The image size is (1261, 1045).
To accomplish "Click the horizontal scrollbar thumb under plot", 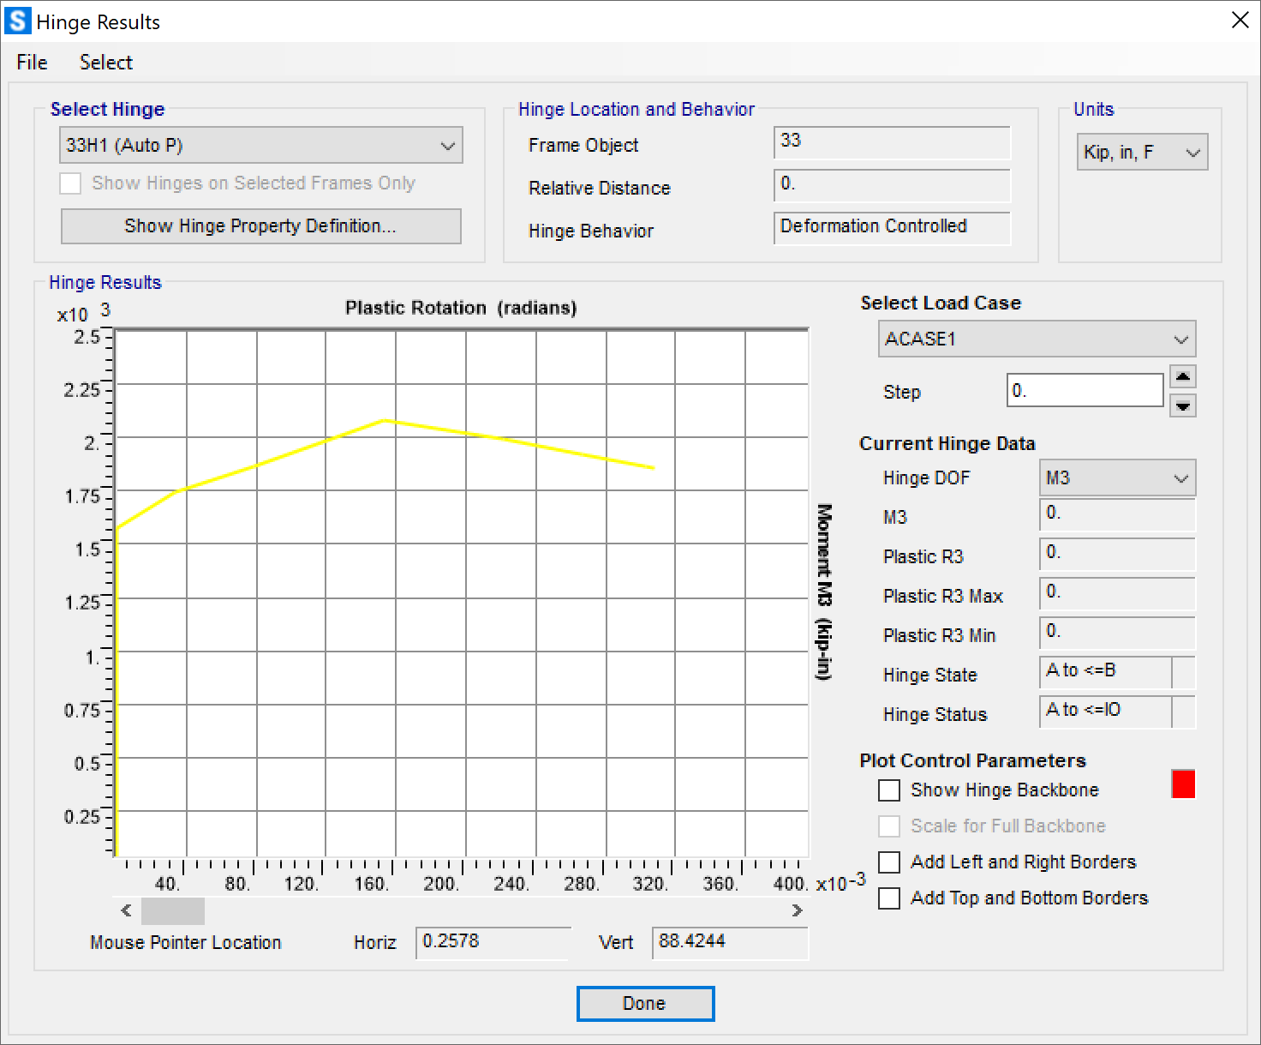I will pos(172,910).
